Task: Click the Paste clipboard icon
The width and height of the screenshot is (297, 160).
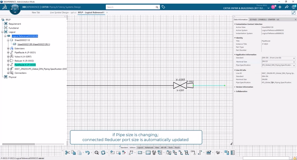Action: click(x=80, y=153)
